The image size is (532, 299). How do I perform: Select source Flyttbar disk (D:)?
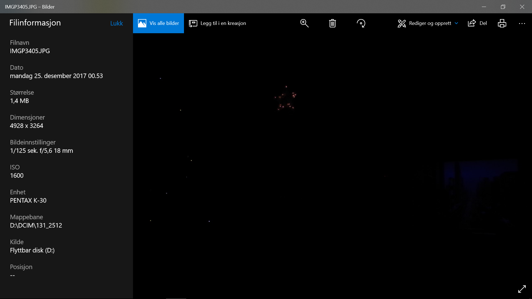(x=32, y=250)
